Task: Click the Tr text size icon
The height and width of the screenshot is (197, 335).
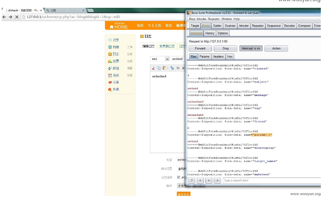Action: pyautogui.click(x=178, y=68)
